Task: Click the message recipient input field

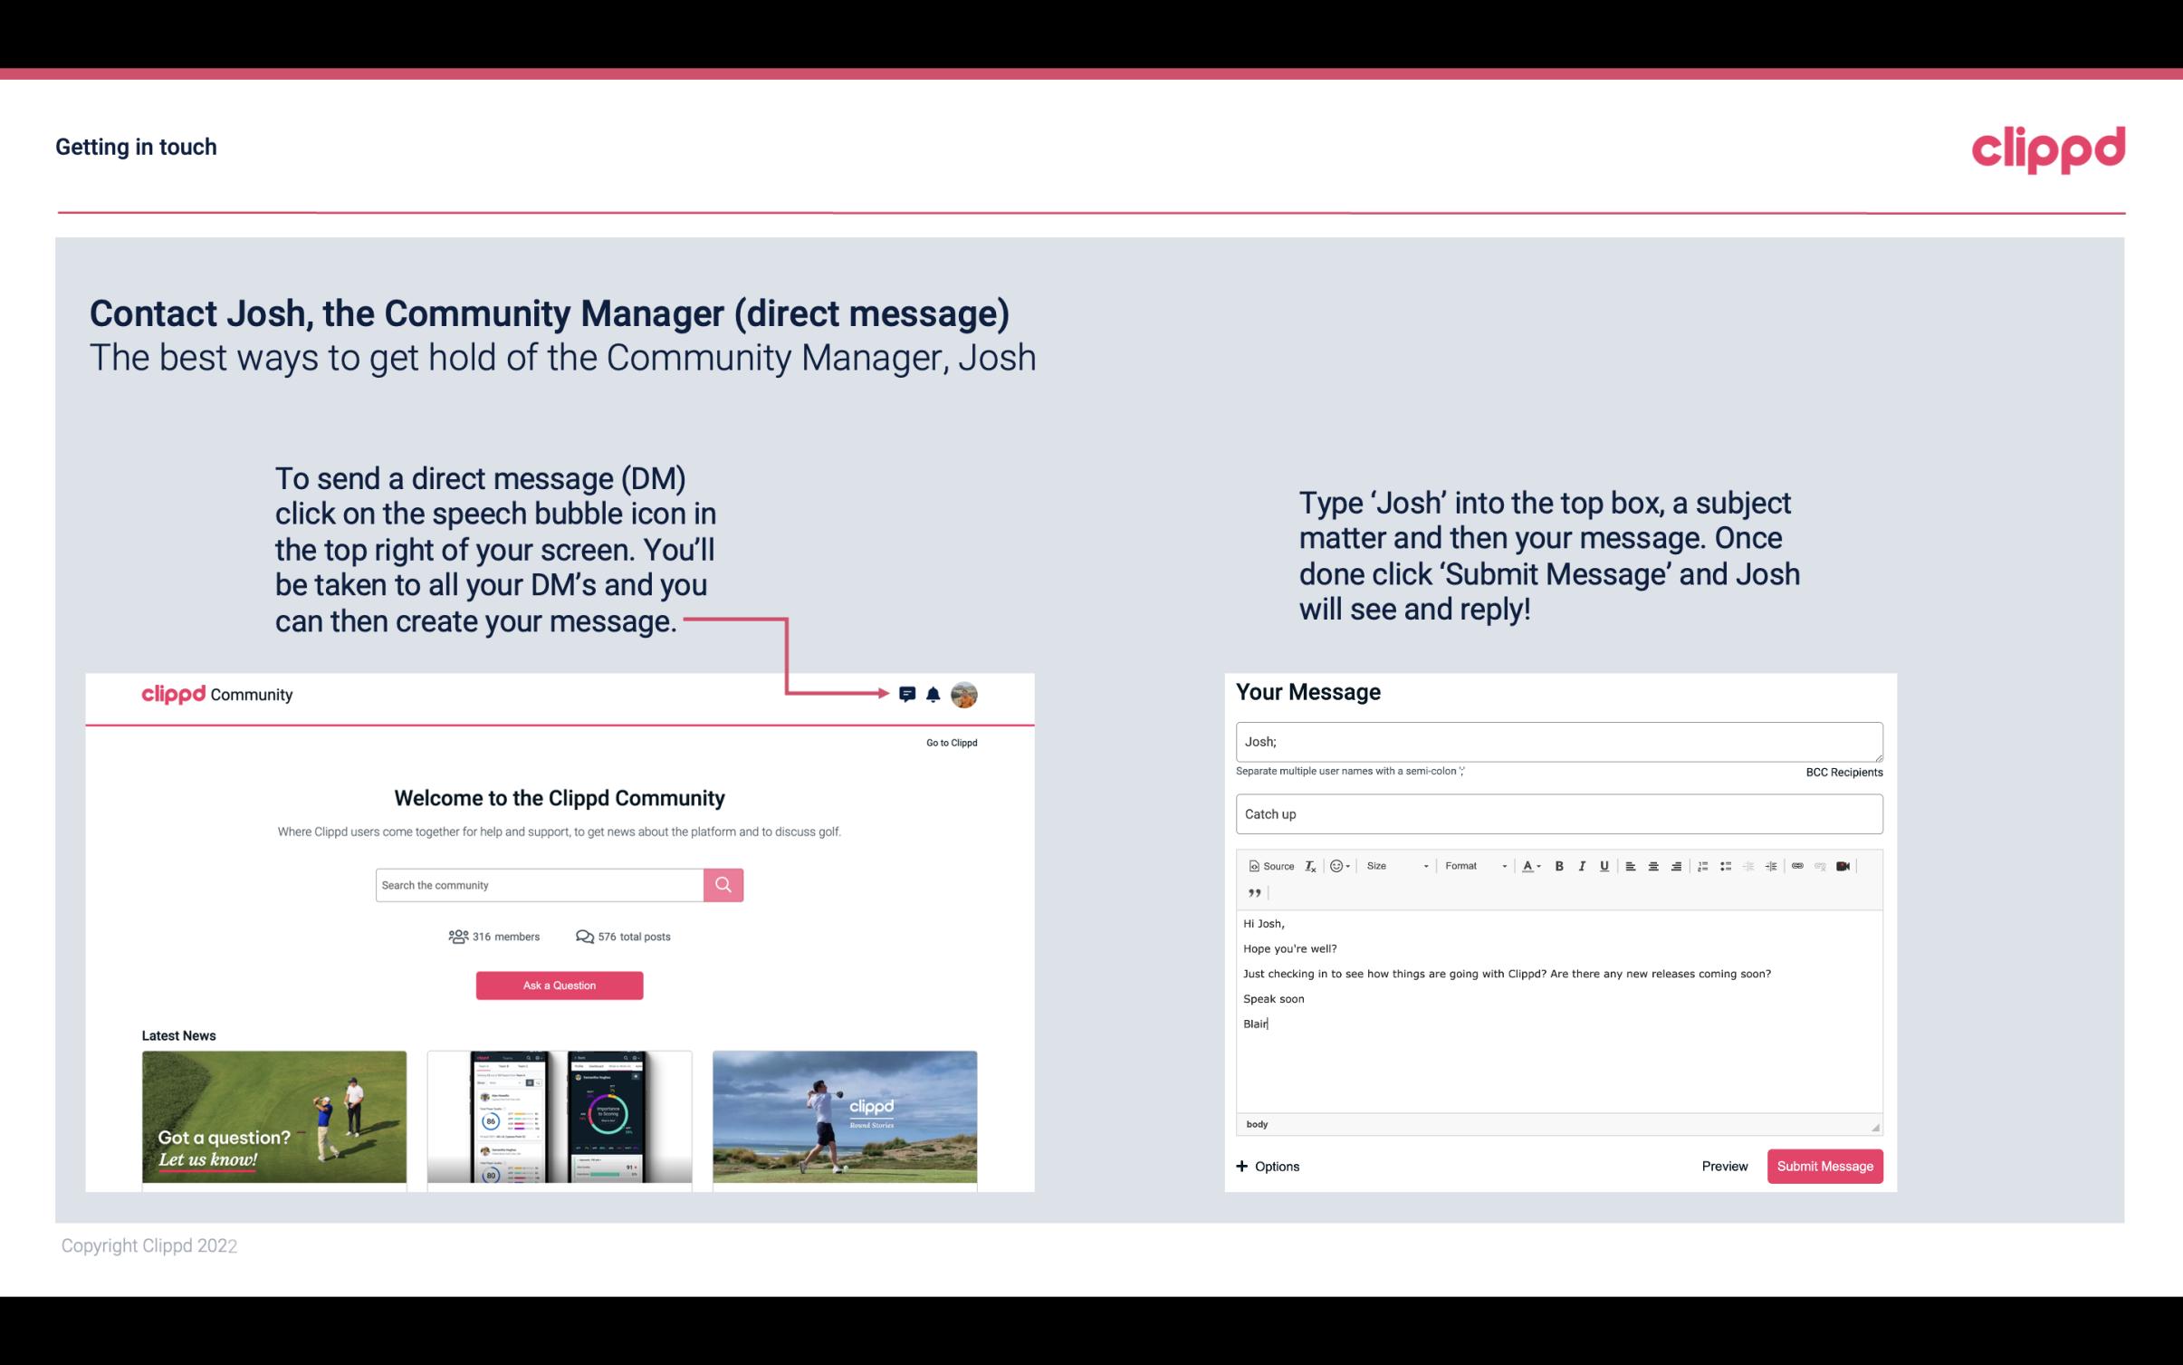Action: (1556, 739)
